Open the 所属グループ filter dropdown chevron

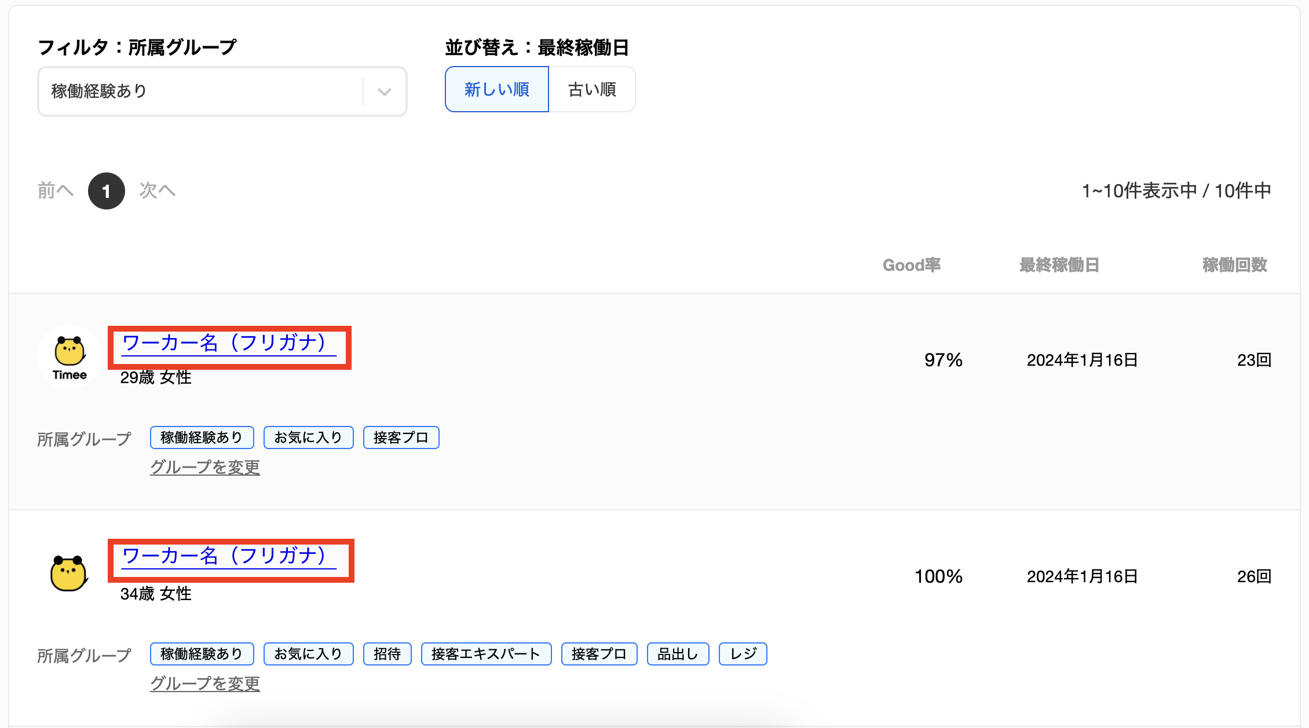pyautogui.click(x=385, y=91)
